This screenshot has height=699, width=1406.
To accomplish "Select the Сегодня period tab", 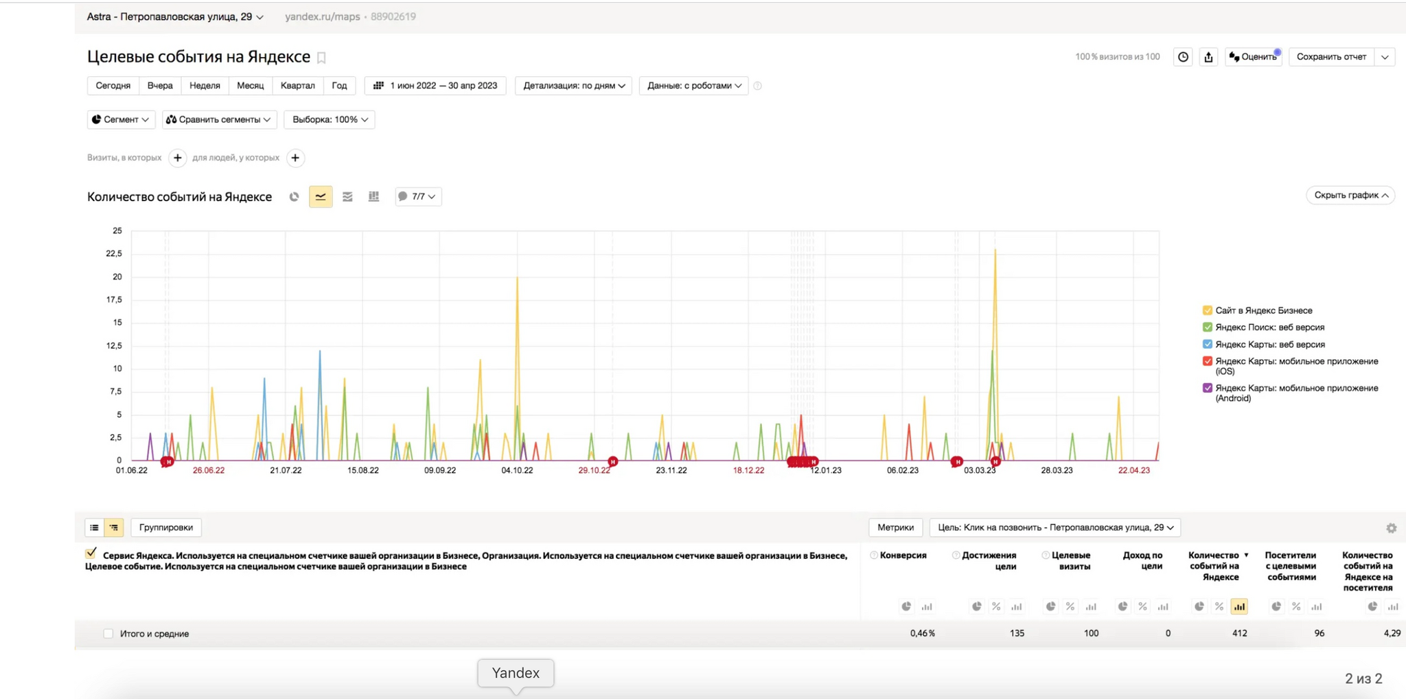I will 113,86.
